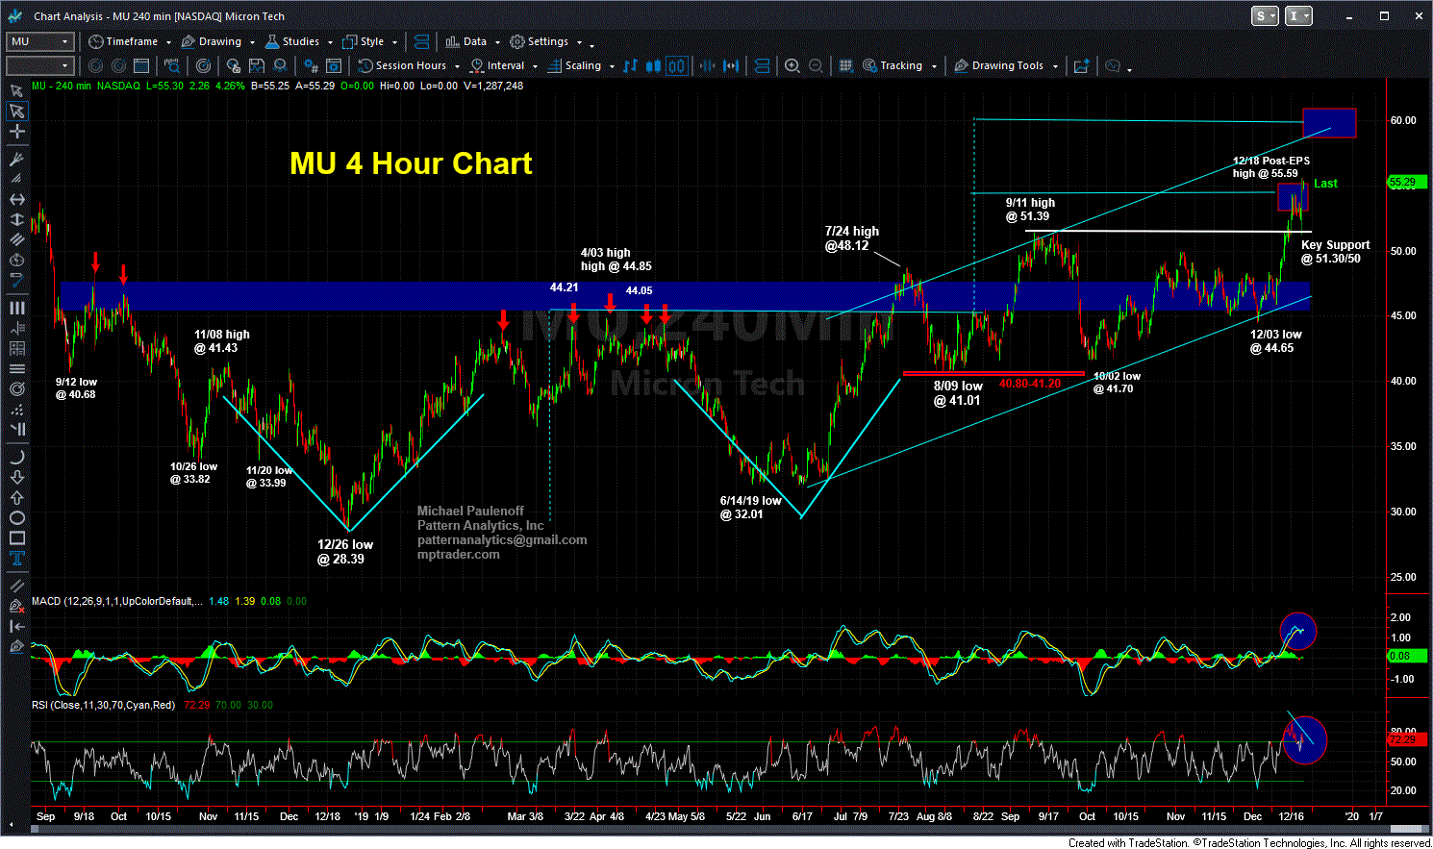This screenshot has height=849, width=1433.
Task: Click the toolbar overflow arrow after Settings
Action: (591, 44)
